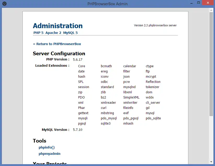This screenshot has width=215, height=166.
Task: Maximize the PHPBrowserBox Admin window
Action: coord(199,3)
